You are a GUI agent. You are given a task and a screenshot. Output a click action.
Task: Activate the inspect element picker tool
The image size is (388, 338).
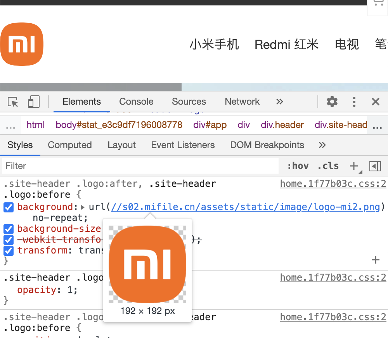pos(13,102)
